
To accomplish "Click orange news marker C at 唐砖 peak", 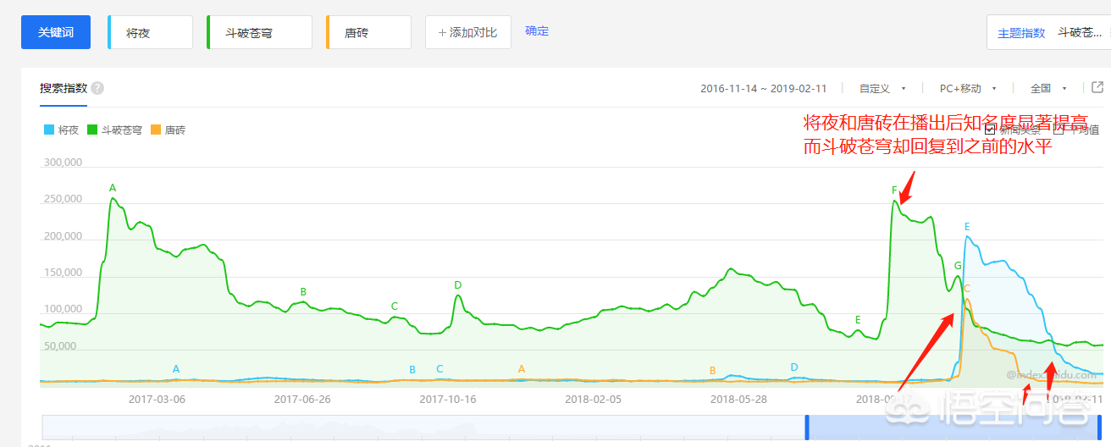I will (x=967, y=288).
